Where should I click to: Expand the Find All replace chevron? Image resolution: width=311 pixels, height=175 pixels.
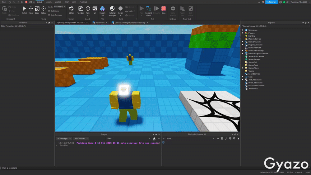coord(164,139)
